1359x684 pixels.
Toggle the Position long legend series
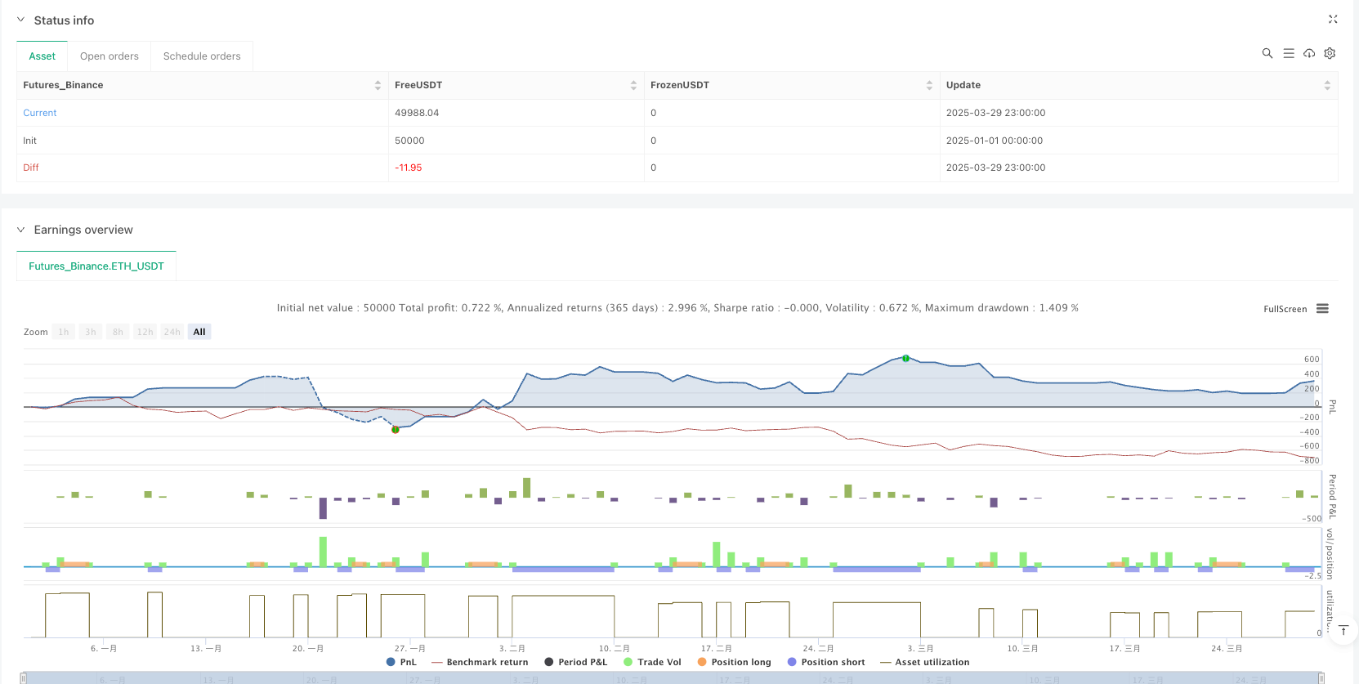pyautogui.click(x=734, y=662)
